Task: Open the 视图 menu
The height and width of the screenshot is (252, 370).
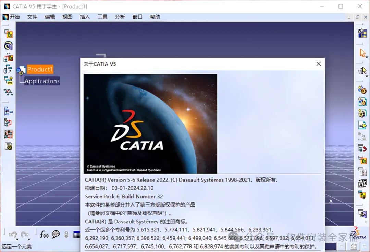Action: tap(67, 17)
